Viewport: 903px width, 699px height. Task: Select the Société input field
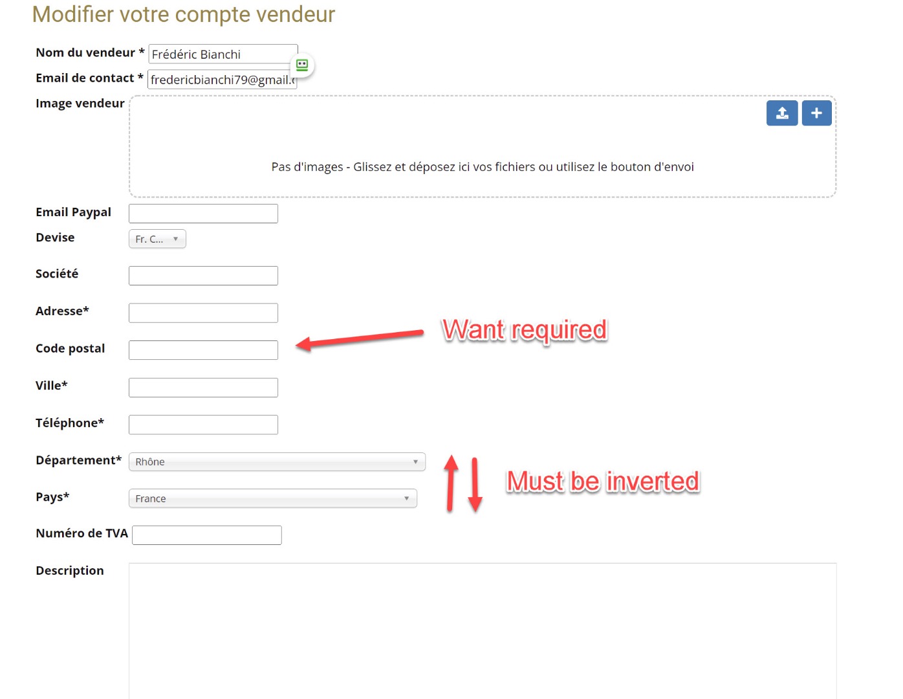click(203, 276)
